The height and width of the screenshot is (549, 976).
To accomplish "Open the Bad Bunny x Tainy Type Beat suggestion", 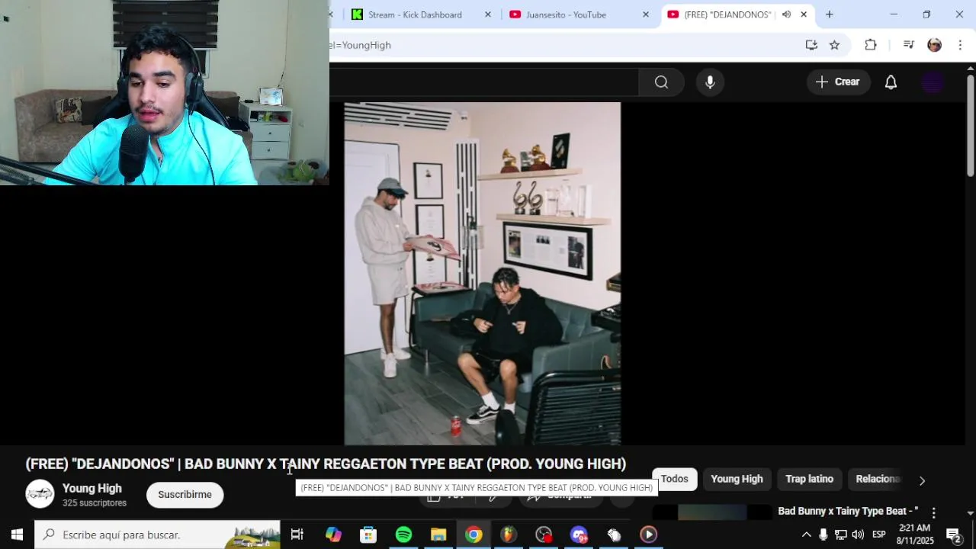I will pos(848,511).
